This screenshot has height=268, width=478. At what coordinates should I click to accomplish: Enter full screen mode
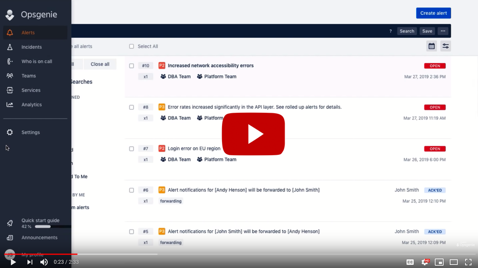pos(468,262)
